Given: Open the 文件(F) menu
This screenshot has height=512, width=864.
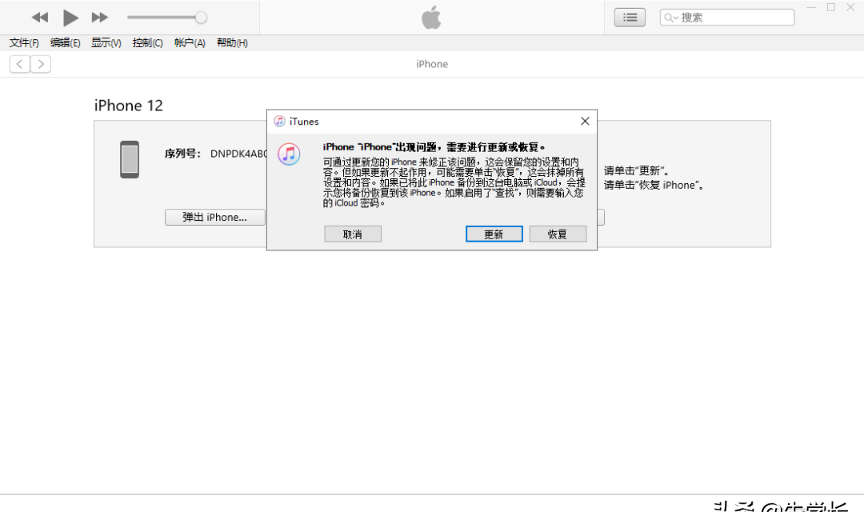Looking at the screenshot, I should pos(24,43).
